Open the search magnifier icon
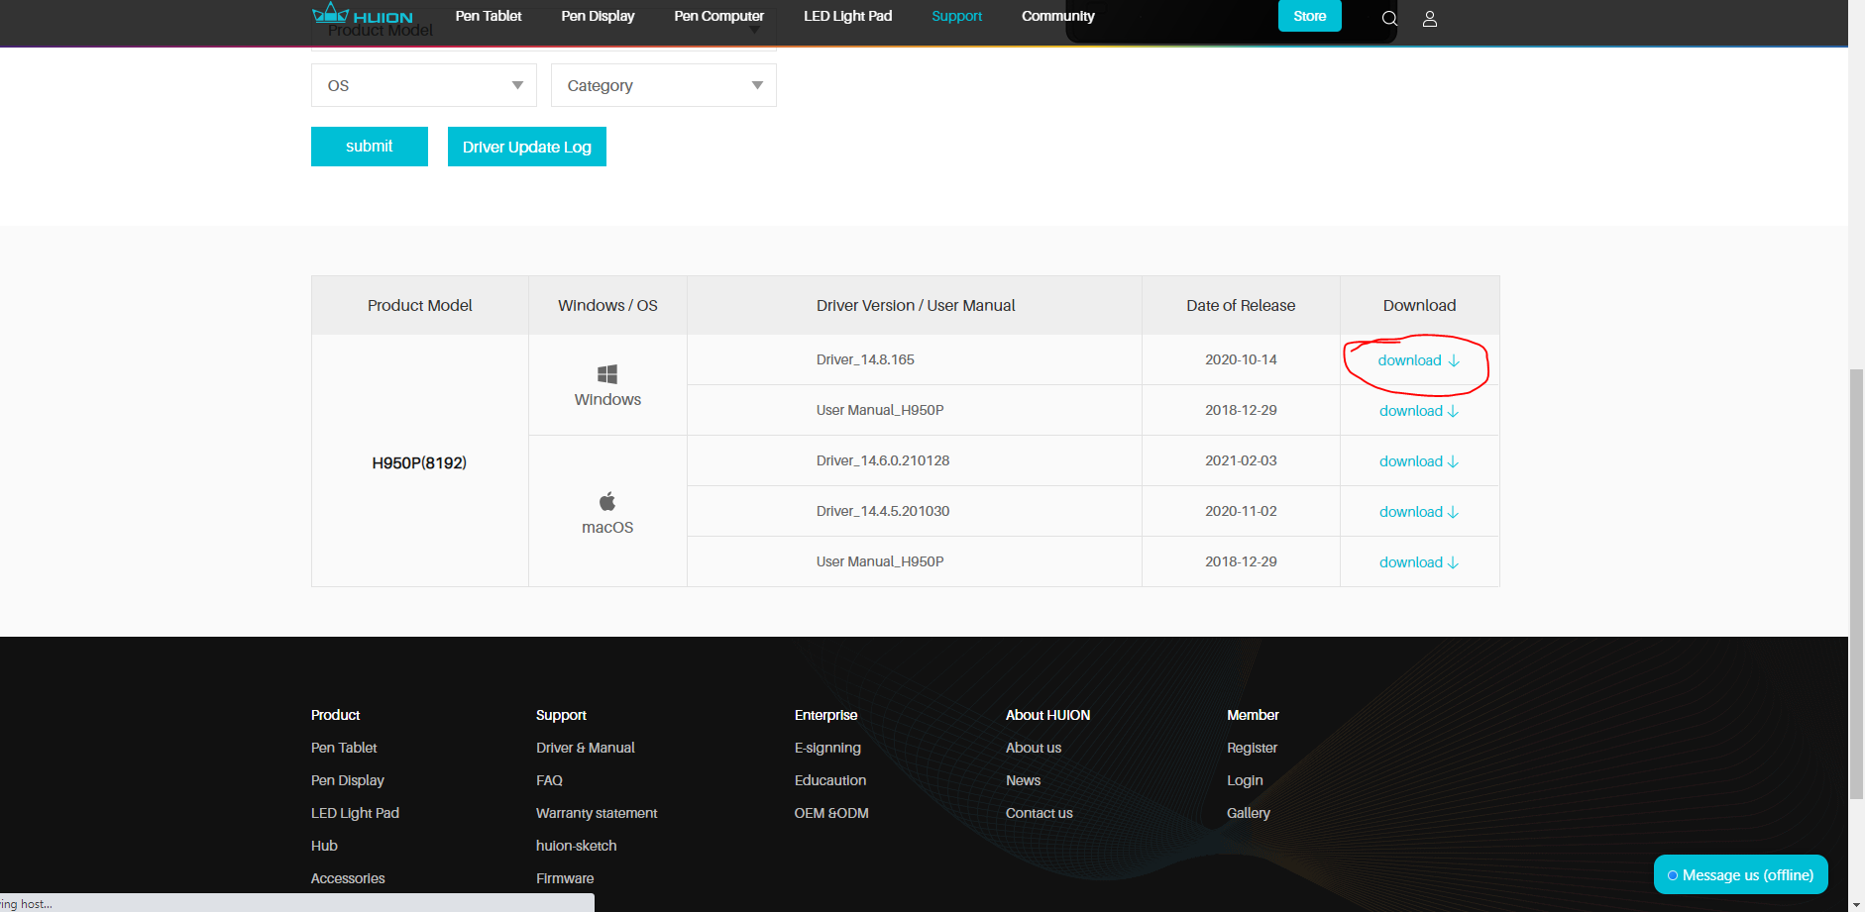This screenshot has height=912, width=1865. tap(1389, 18)
